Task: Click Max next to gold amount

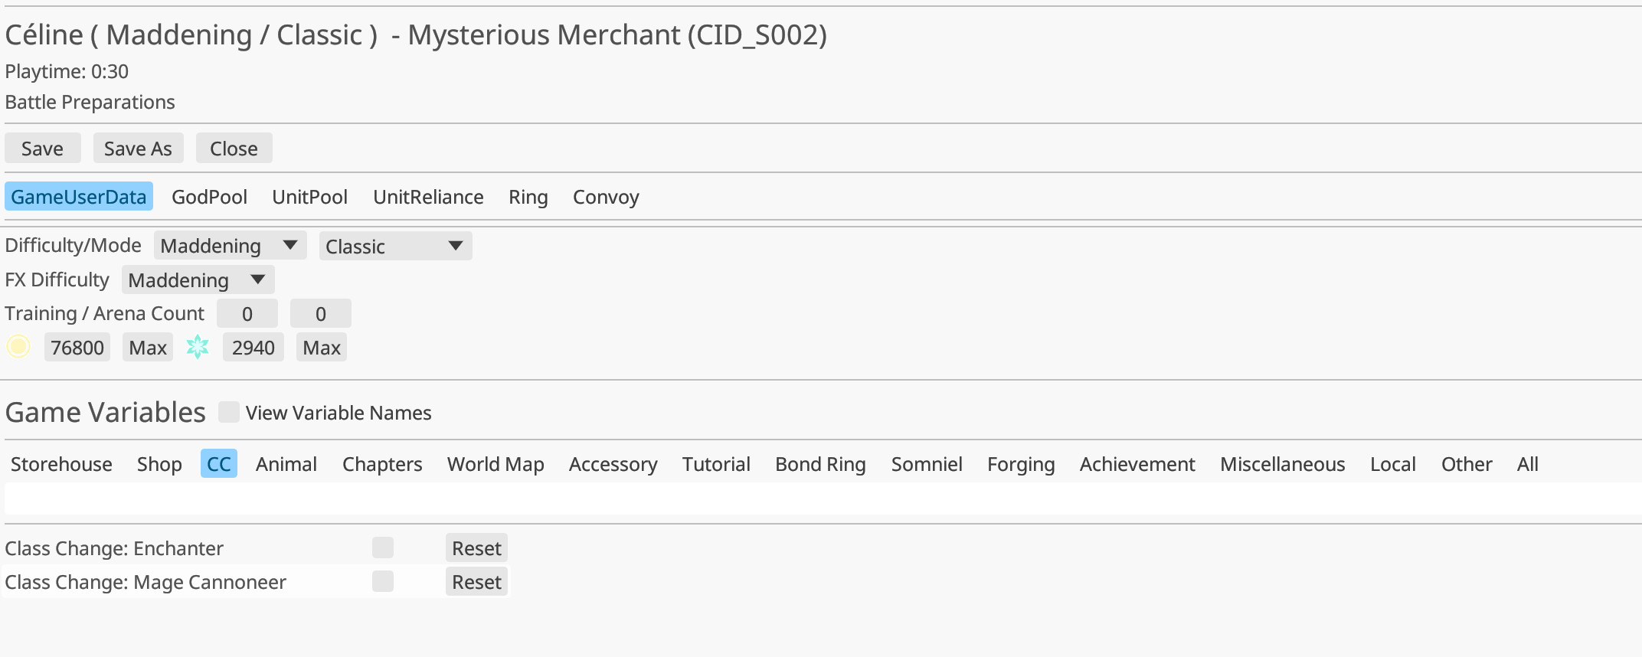Action: click(x=147, y=347)
